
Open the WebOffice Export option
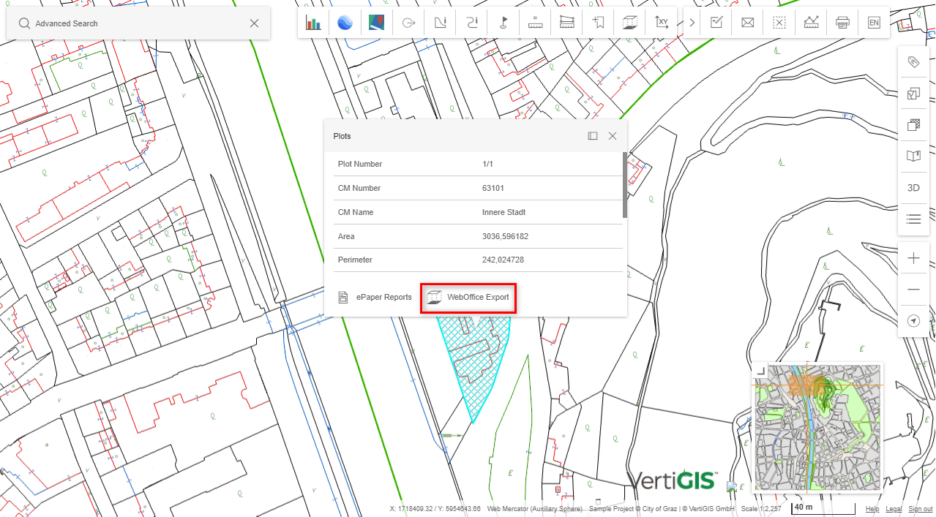468,297
